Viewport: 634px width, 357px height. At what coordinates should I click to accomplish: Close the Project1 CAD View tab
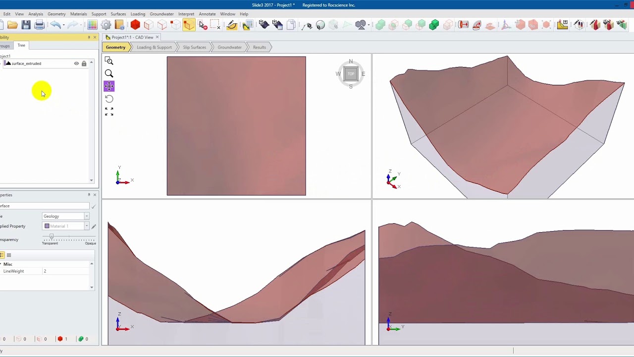click(158, 37)
